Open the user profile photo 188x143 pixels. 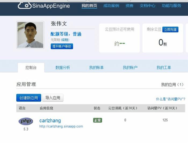[30, 35]
